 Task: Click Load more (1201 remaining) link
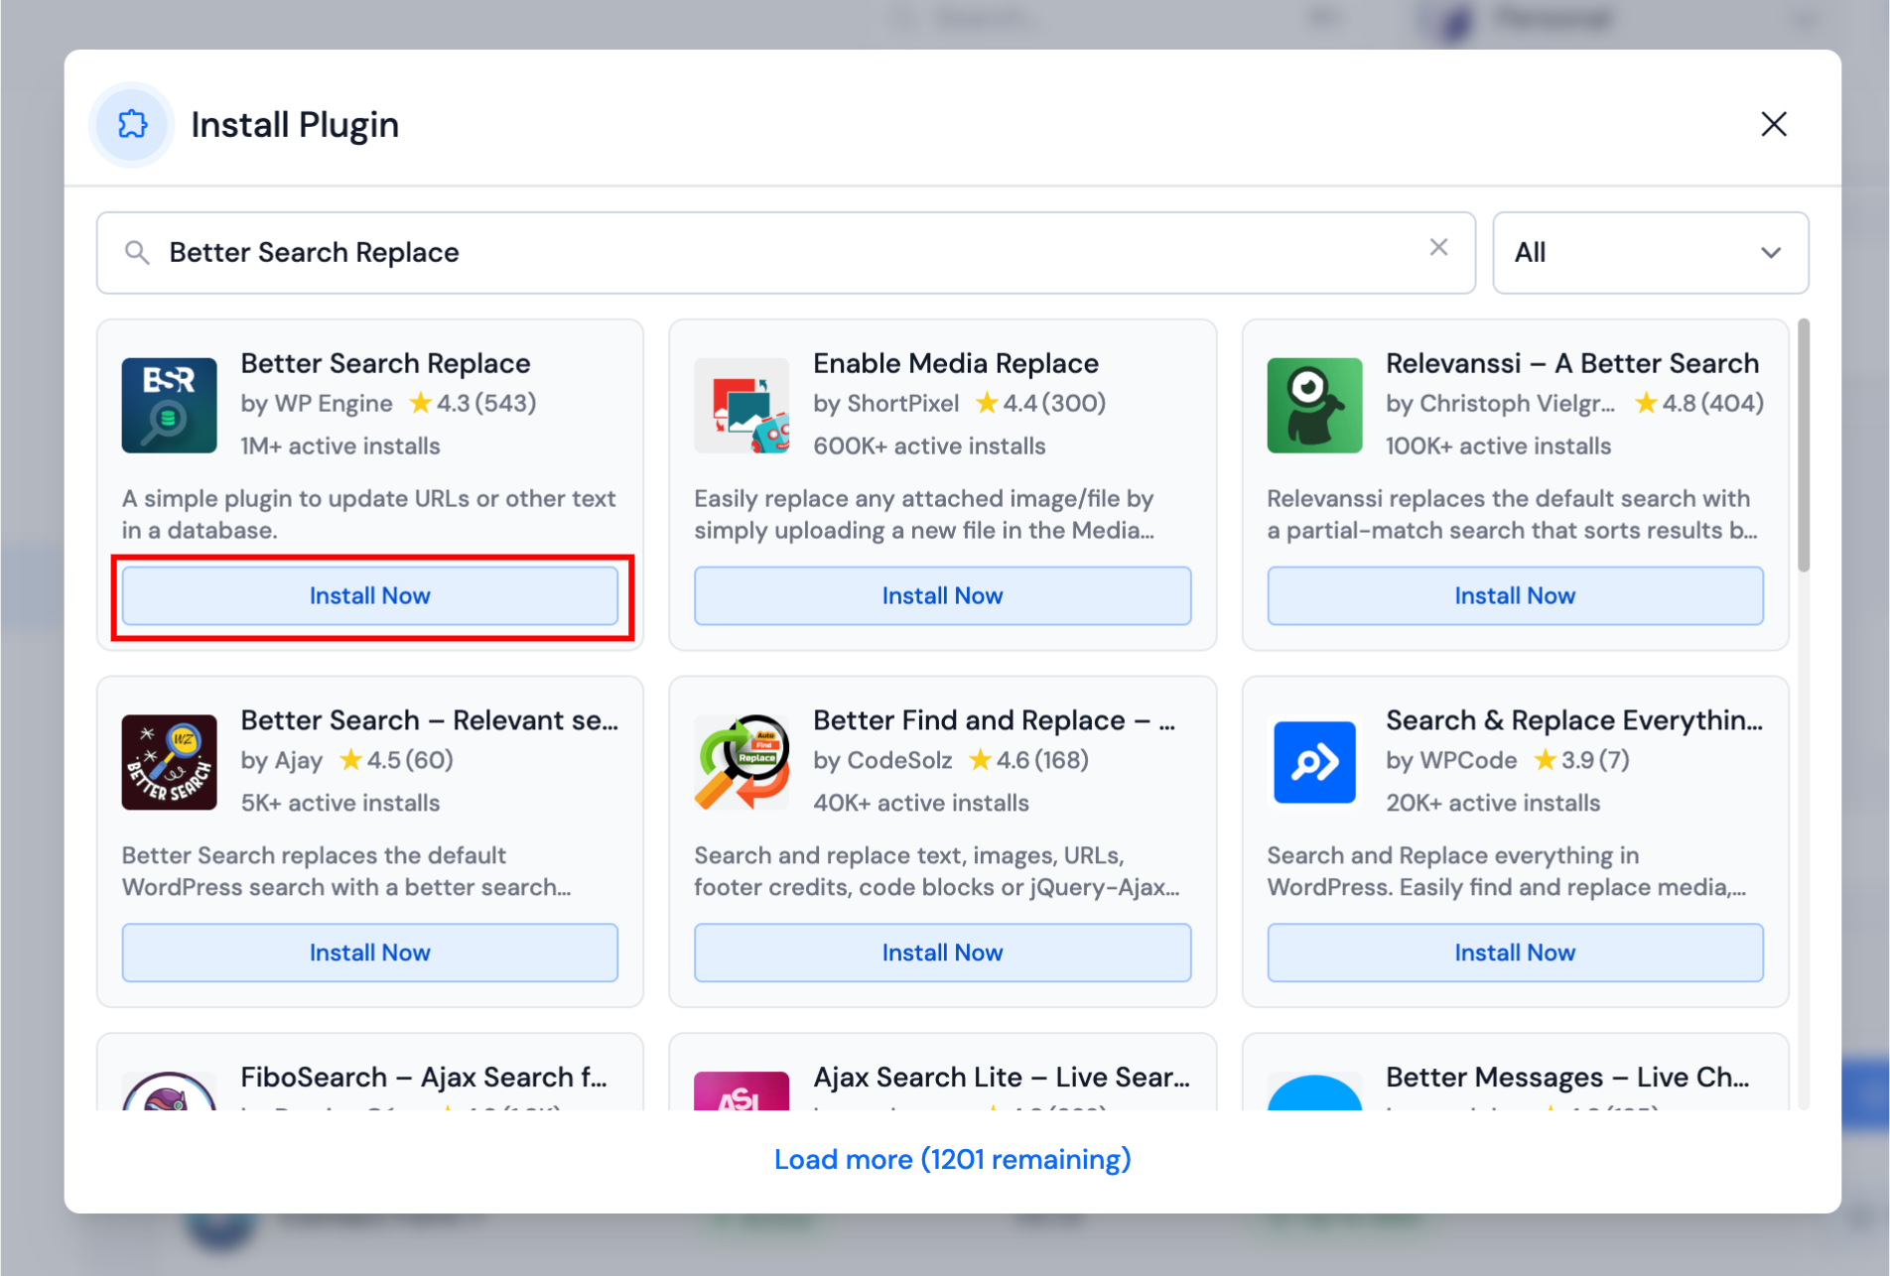pos(952,1159)
